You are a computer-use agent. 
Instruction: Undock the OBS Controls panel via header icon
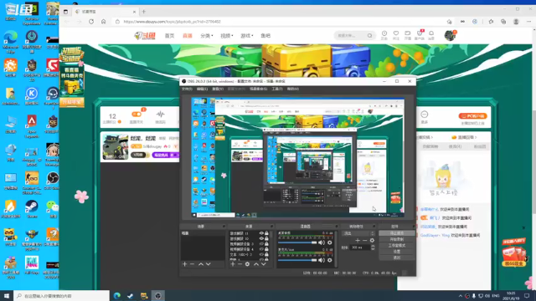(x=413, y=227)
